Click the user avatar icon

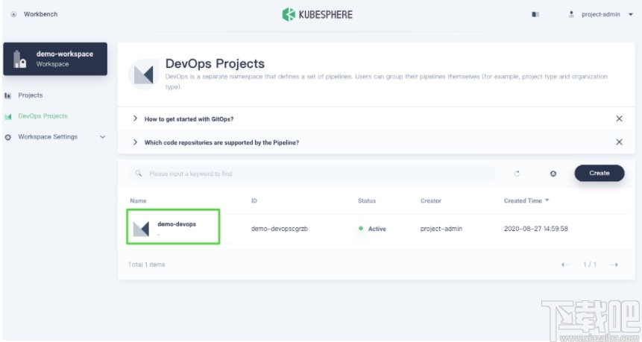(x=572, y=14)
